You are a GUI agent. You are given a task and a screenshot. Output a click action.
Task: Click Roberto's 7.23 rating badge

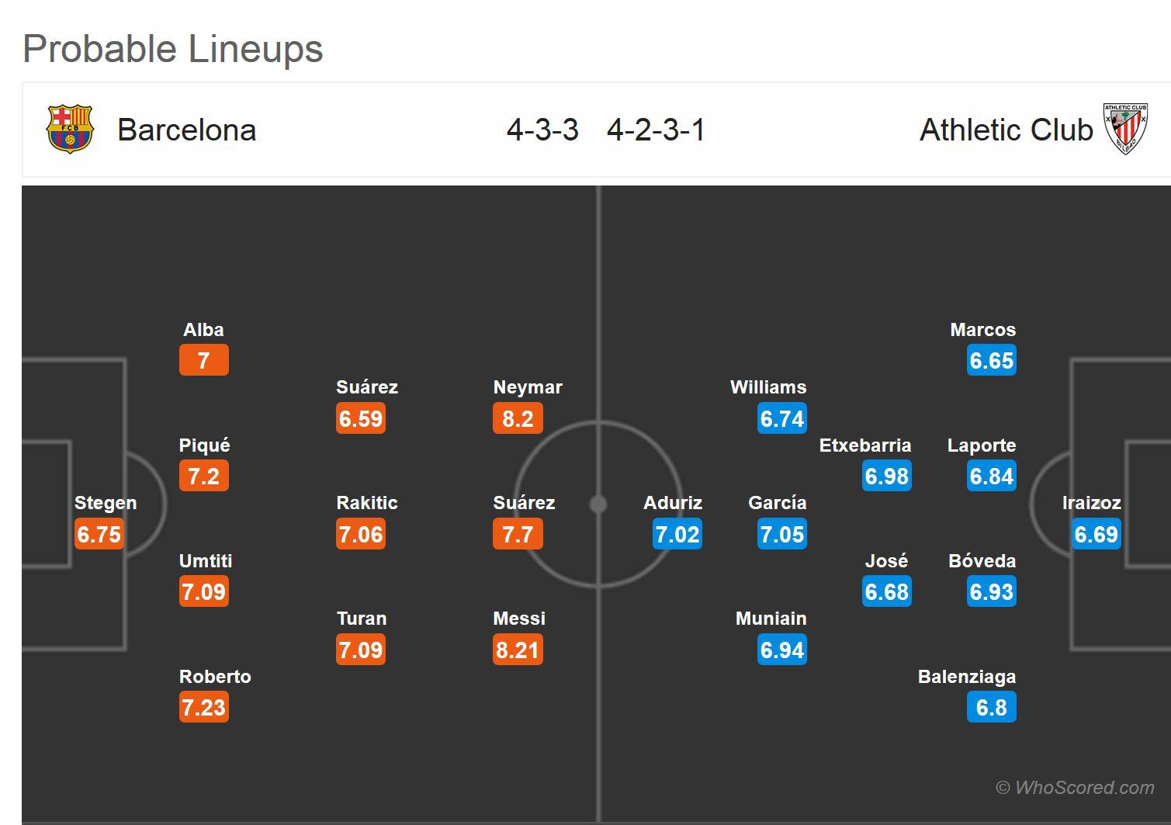(203, 707)
